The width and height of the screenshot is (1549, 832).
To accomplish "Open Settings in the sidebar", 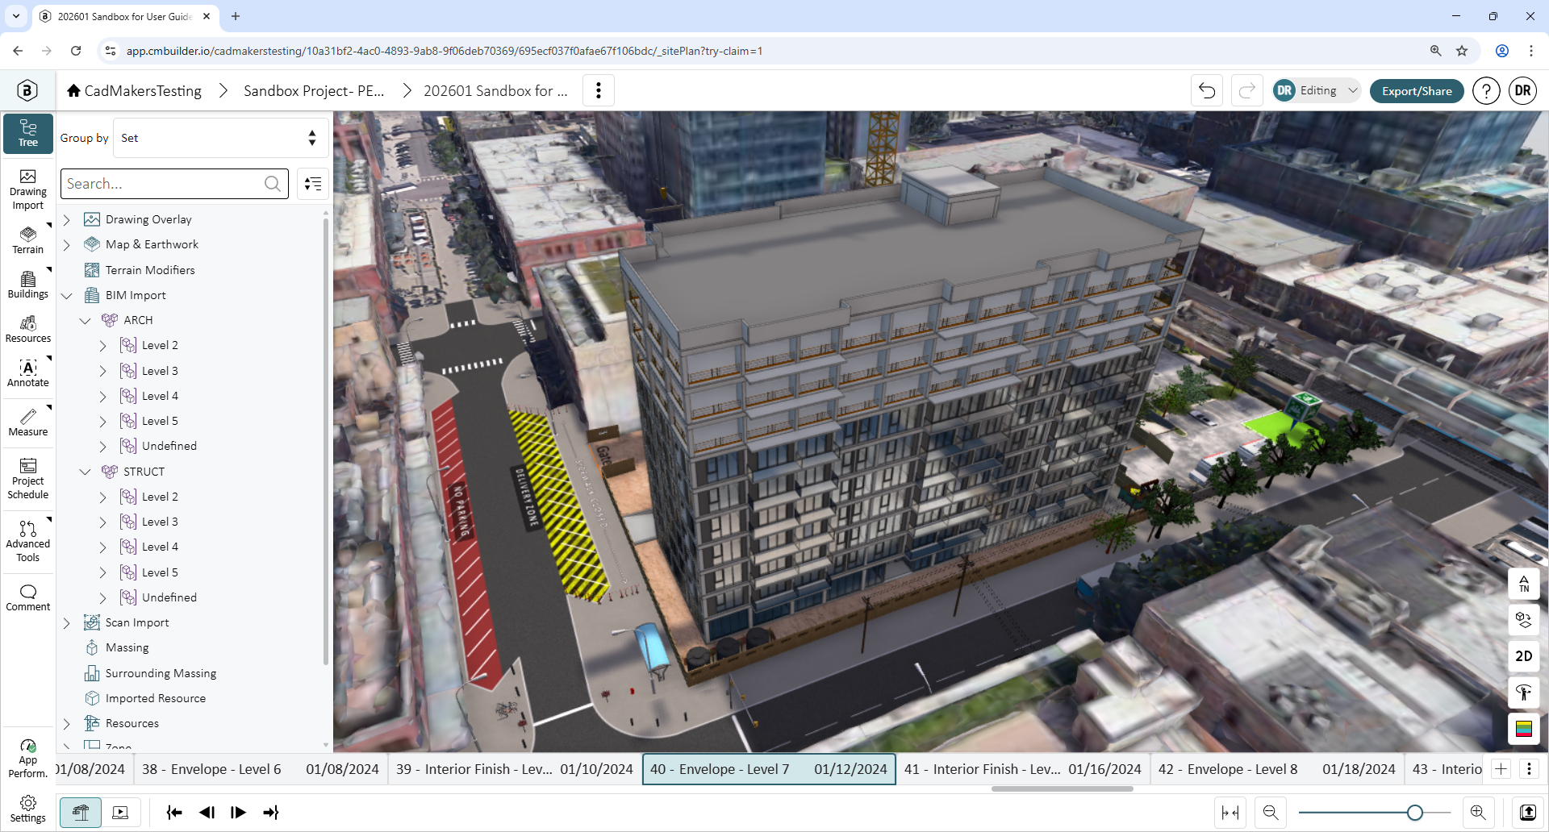I will tap(28, 809).
